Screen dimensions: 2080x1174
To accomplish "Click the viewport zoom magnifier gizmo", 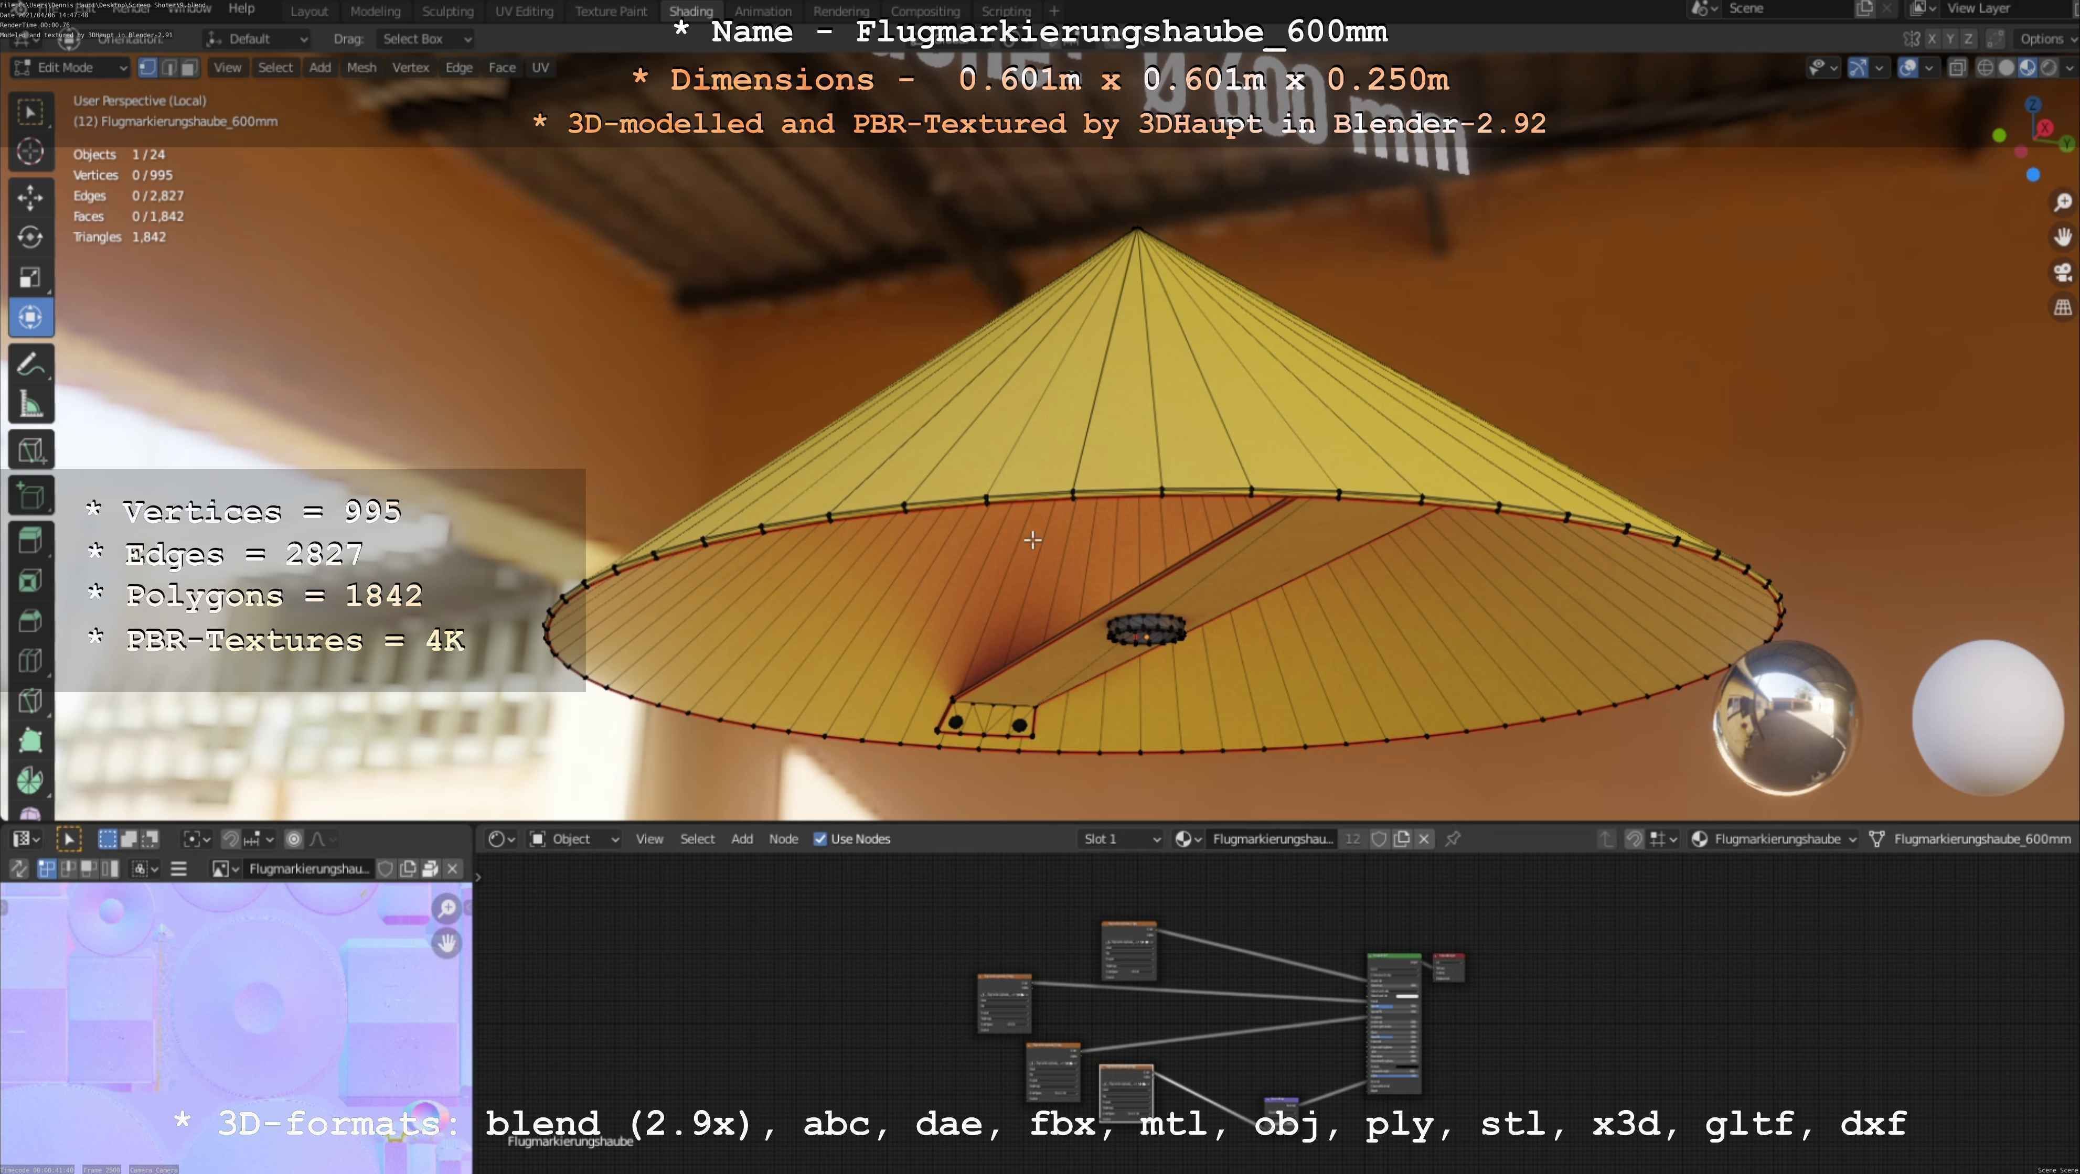I will [x=2063, y=202].
